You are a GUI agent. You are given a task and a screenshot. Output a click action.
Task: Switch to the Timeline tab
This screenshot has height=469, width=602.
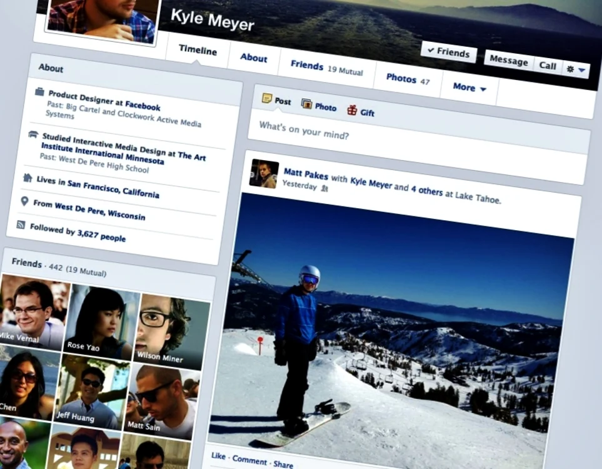point(198,50)
